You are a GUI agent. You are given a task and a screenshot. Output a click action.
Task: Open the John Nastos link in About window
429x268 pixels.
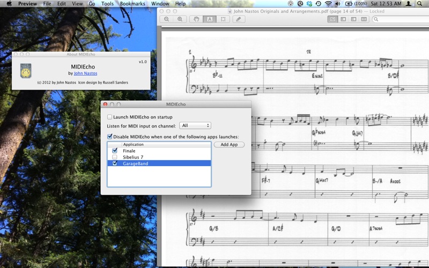point(86,73)
